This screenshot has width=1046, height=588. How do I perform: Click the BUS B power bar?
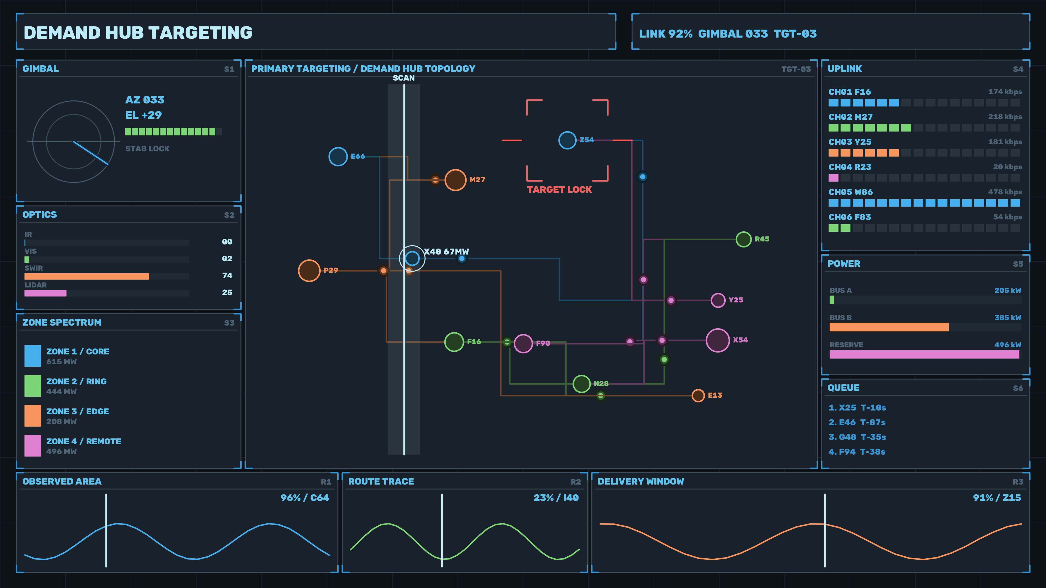point(925,327)
